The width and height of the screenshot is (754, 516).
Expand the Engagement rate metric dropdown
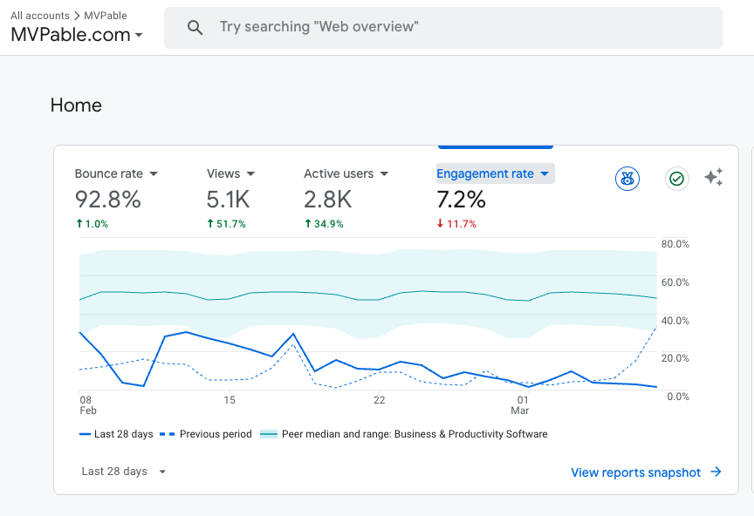(496, 173)
